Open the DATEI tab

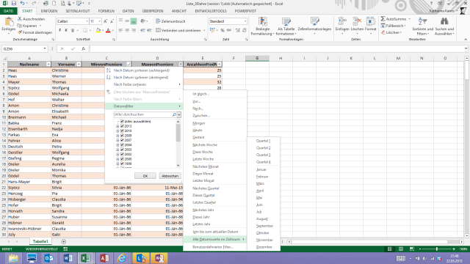click(9, 11)
